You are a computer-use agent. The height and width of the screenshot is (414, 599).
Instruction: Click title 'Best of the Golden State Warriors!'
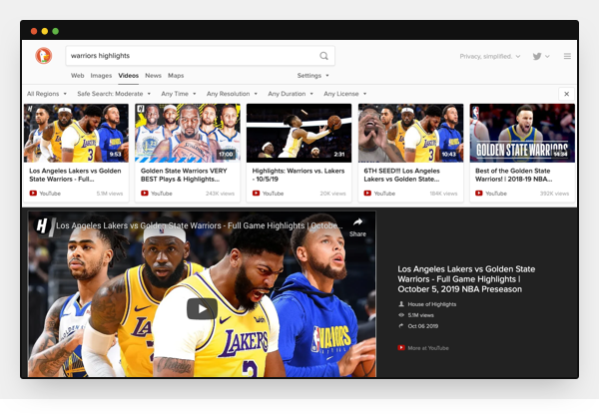pos(513,175)
